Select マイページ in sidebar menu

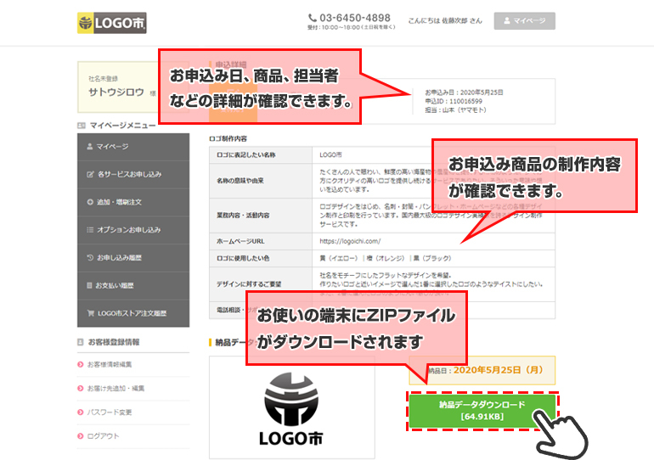coord(133,147)
